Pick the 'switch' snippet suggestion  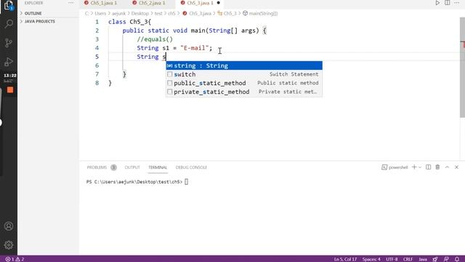click(x=244, y=74)
